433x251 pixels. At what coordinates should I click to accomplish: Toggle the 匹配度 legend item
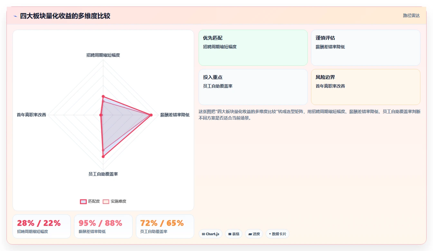[90, 201]
